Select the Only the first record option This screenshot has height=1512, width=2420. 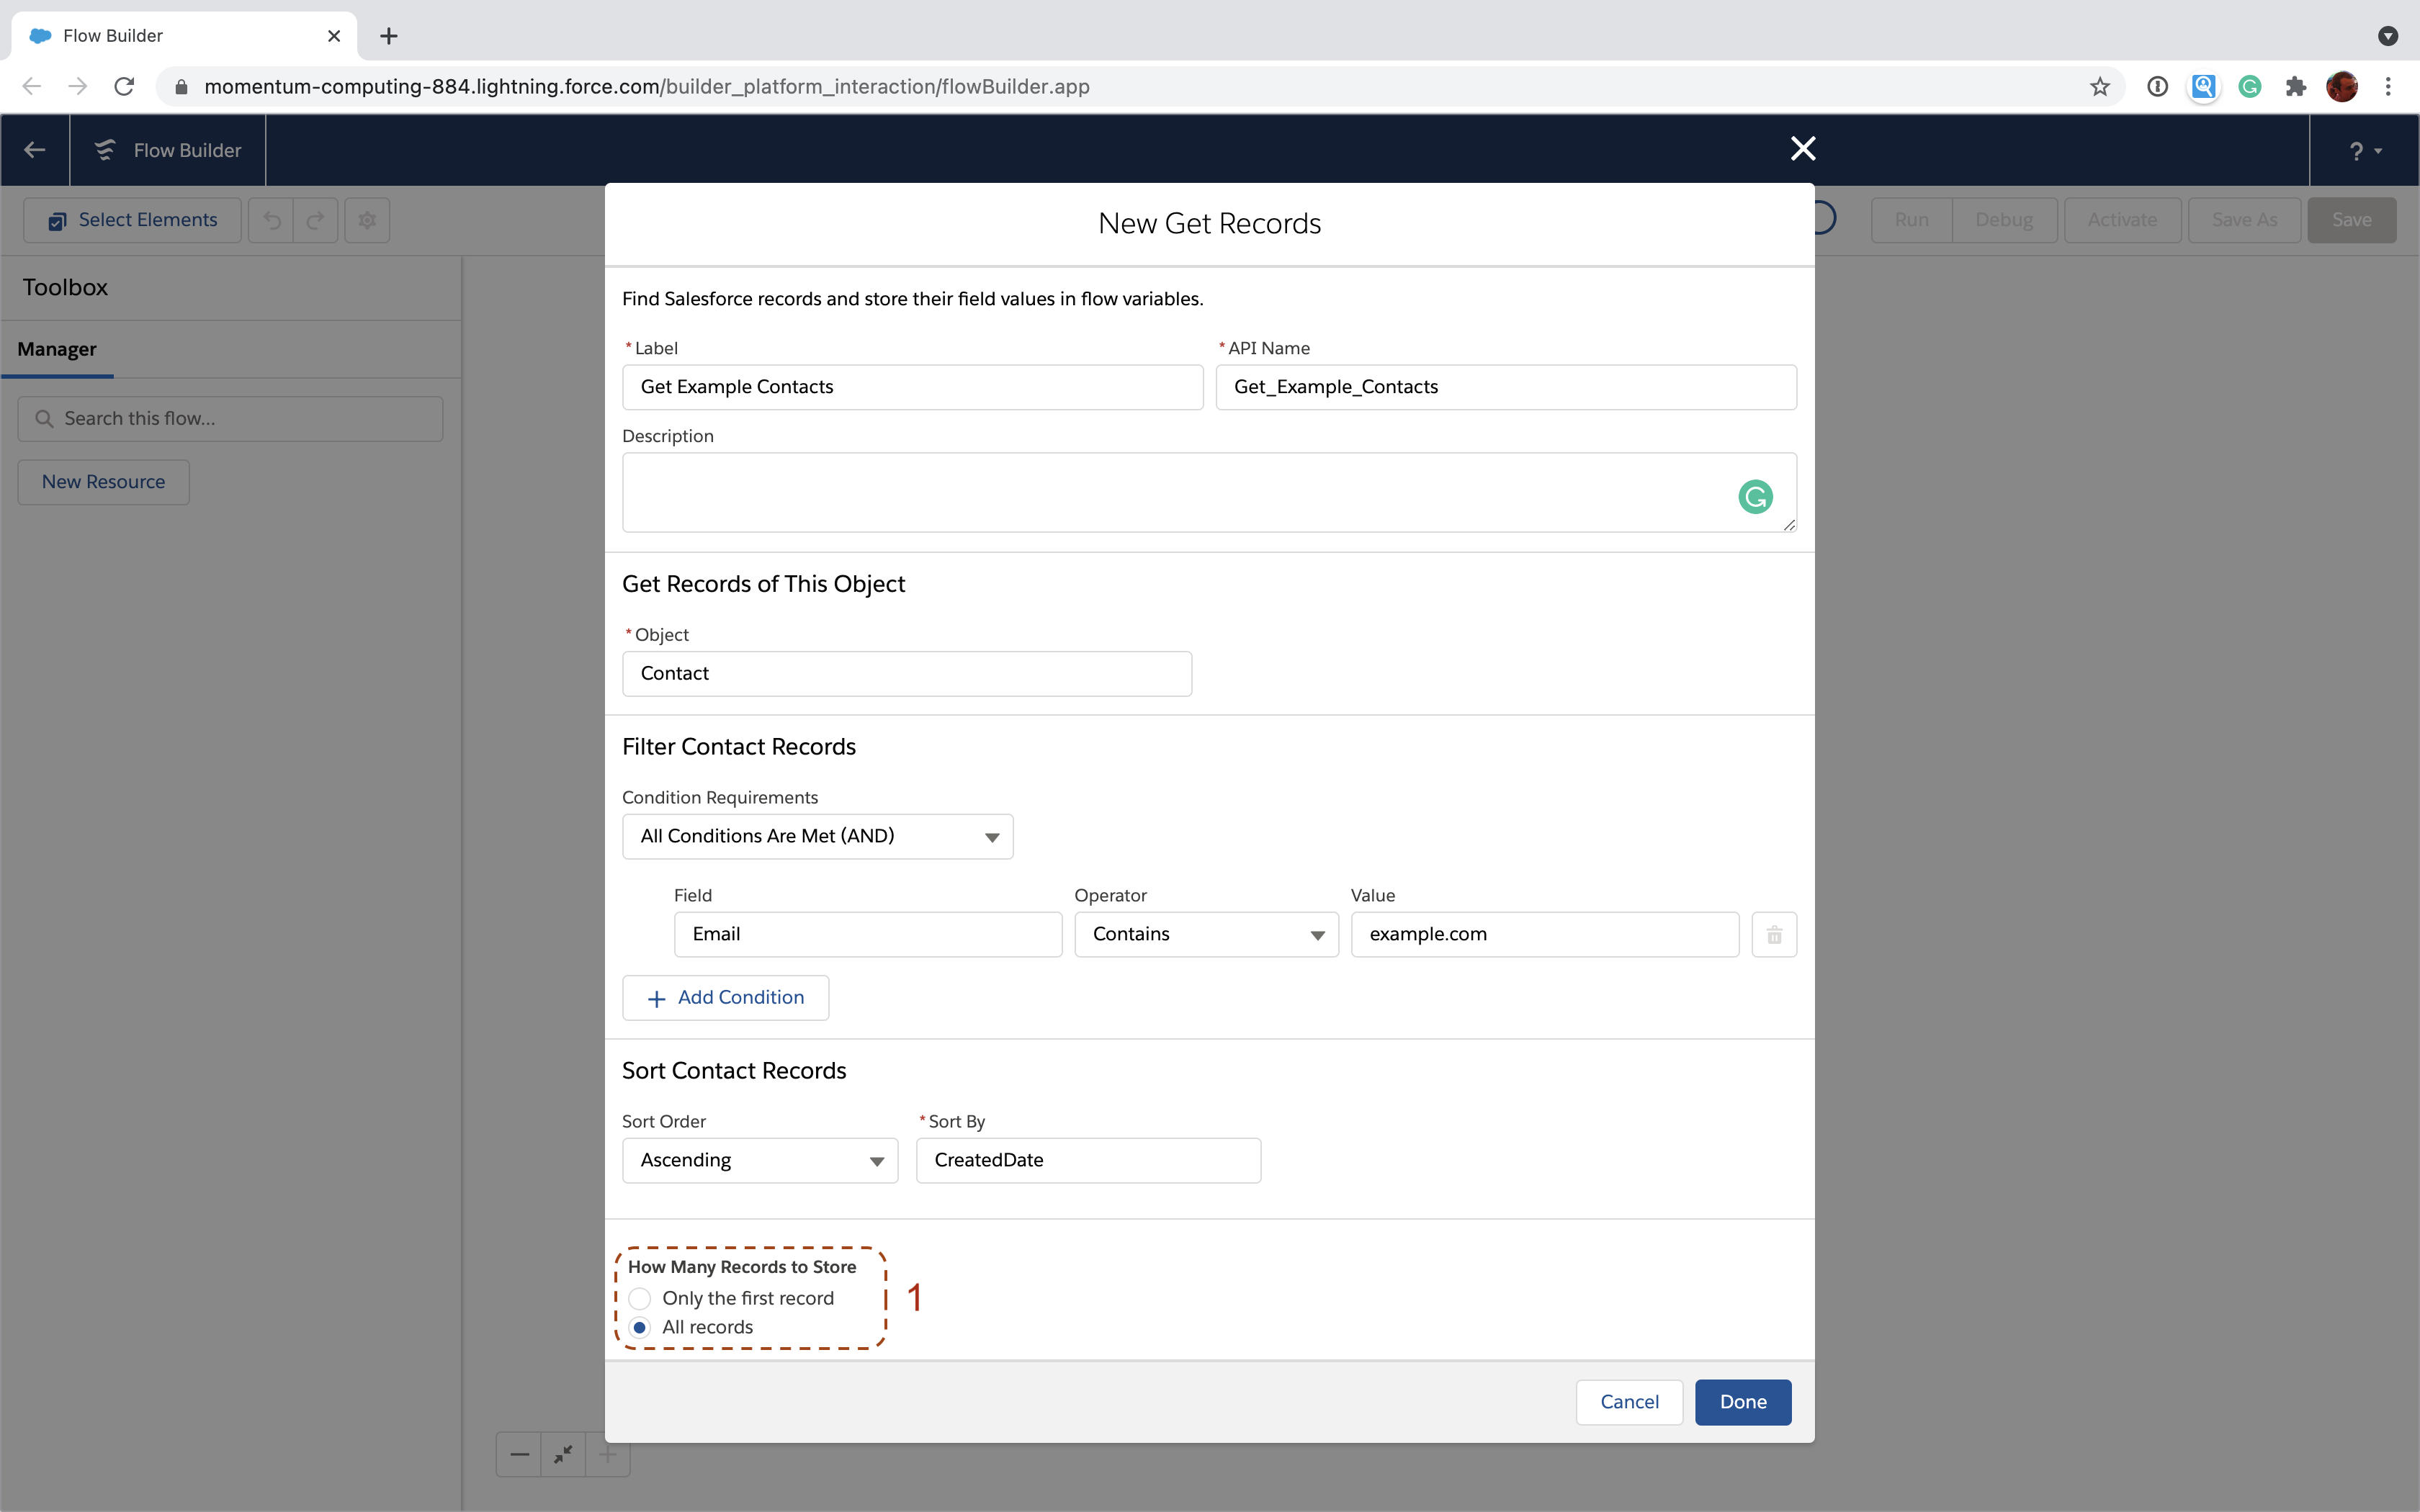click(x=640, y=1298)
